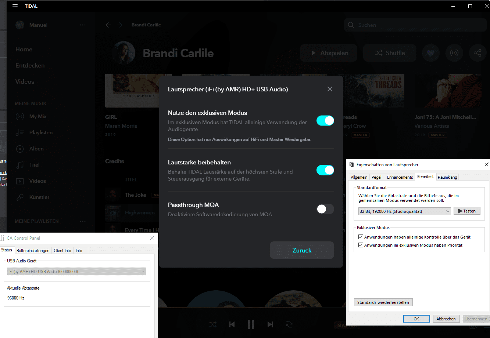Click The Joke track title

(x=136, y=195)
